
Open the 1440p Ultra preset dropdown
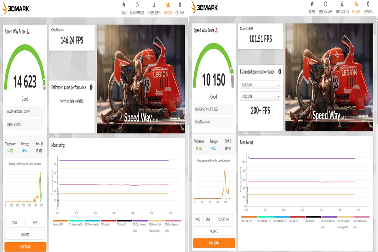261,96
